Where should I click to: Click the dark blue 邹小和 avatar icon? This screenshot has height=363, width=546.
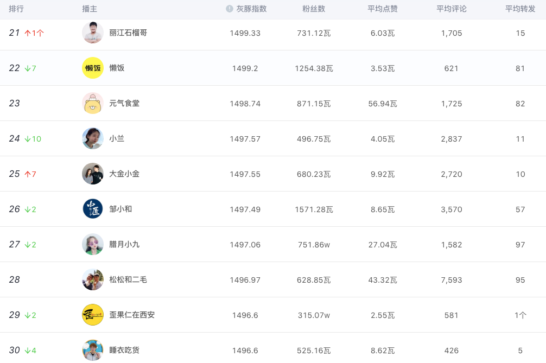(93, 209)
